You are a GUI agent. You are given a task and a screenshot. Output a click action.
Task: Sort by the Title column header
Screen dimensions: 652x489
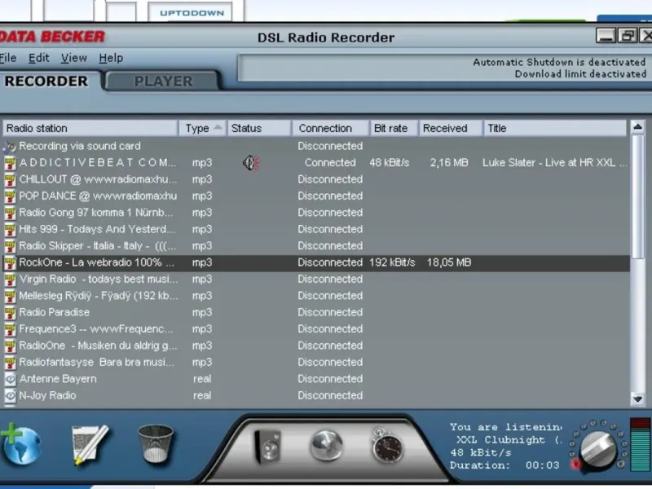(555, 128)
